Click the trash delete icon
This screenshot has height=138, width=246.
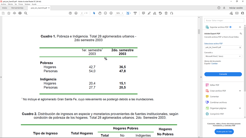[166, 13]
